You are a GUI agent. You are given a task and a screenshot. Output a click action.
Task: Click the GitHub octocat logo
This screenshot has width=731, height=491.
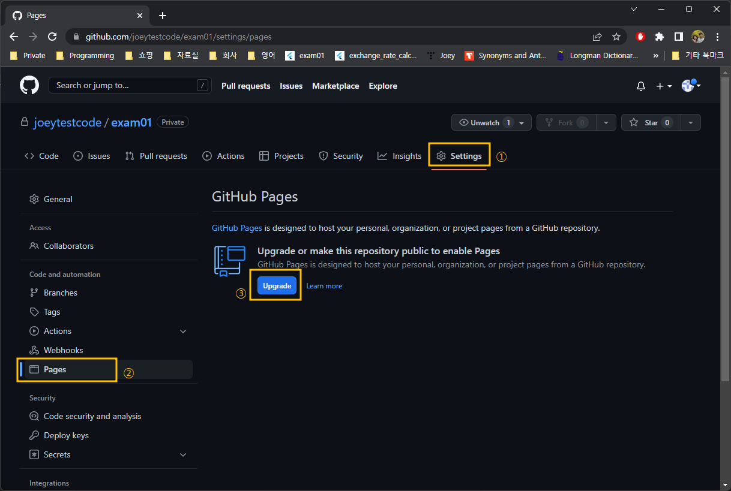tap(29, 85)
